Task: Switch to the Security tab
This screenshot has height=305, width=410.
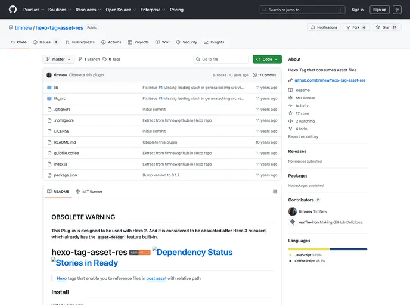Action: click(x=187, y=42)
